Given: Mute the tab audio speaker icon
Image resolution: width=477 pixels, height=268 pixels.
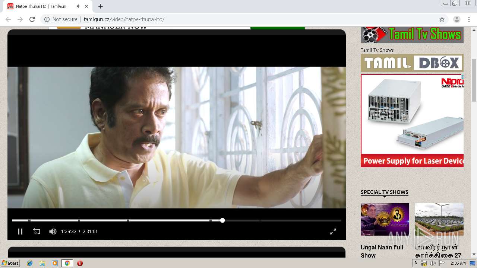Looking at the screenshot, I should pyautogui.click(x=78, y=6).
